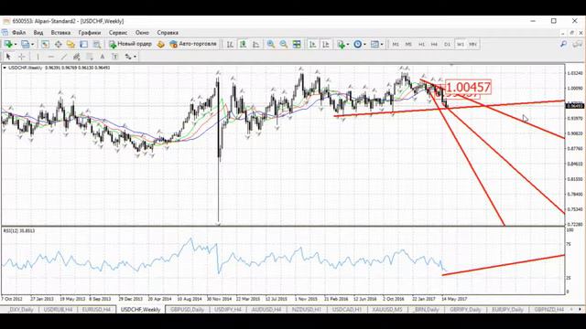This screenshot has width=586, height=329.
Task: Open the Файл menu
Action: (18, 33)
